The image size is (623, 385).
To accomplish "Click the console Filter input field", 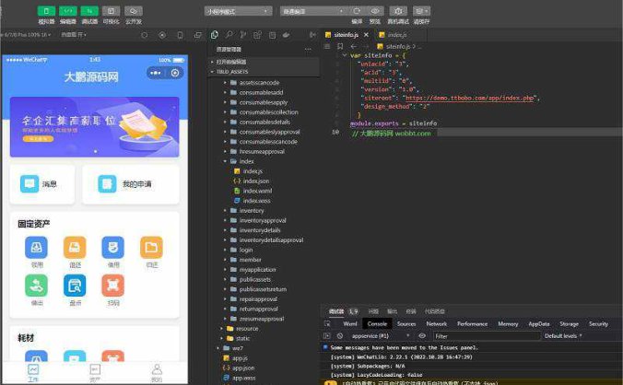I will point(487,336).
